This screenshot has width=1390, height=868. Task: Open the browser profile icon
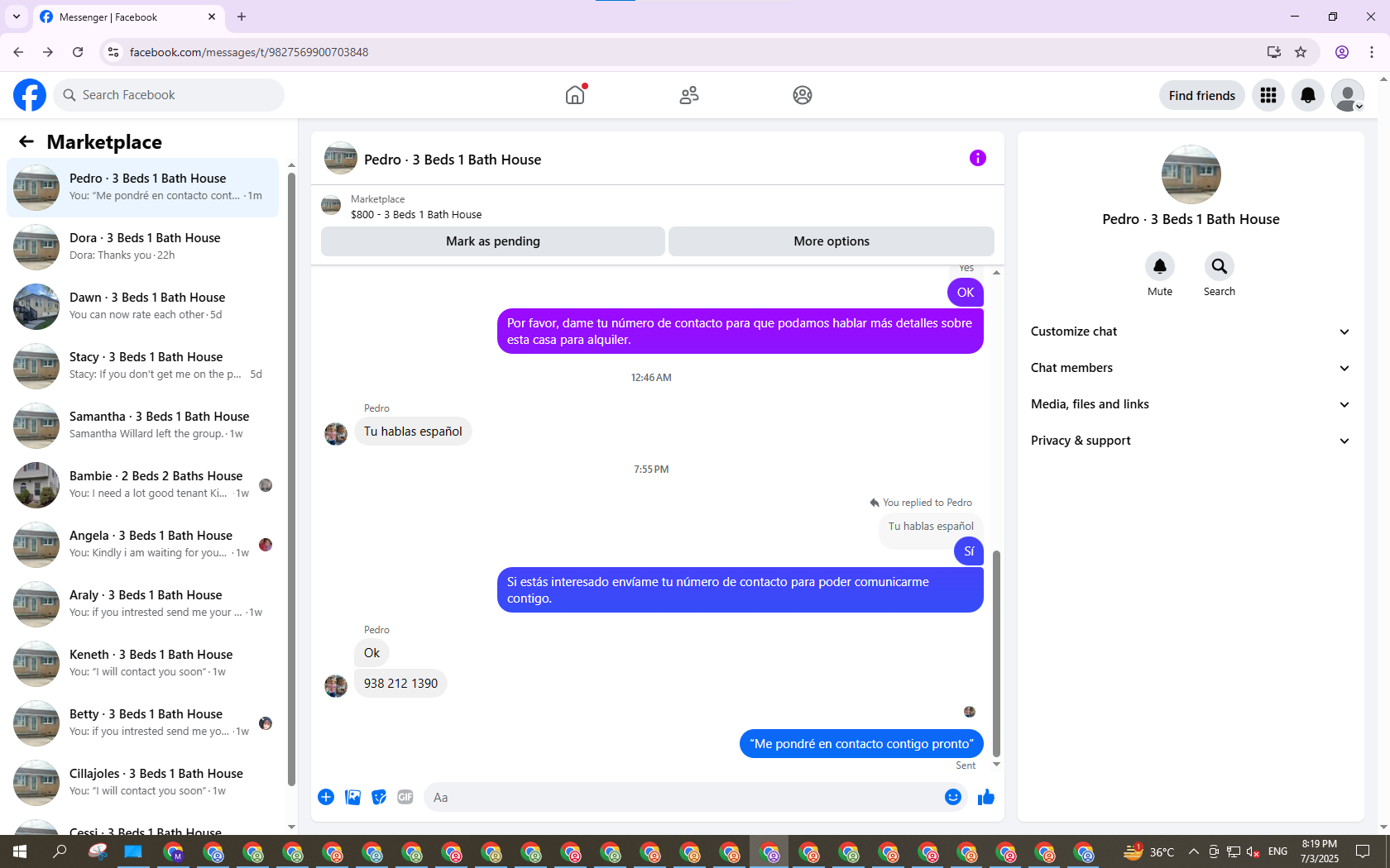(1342, 52)
